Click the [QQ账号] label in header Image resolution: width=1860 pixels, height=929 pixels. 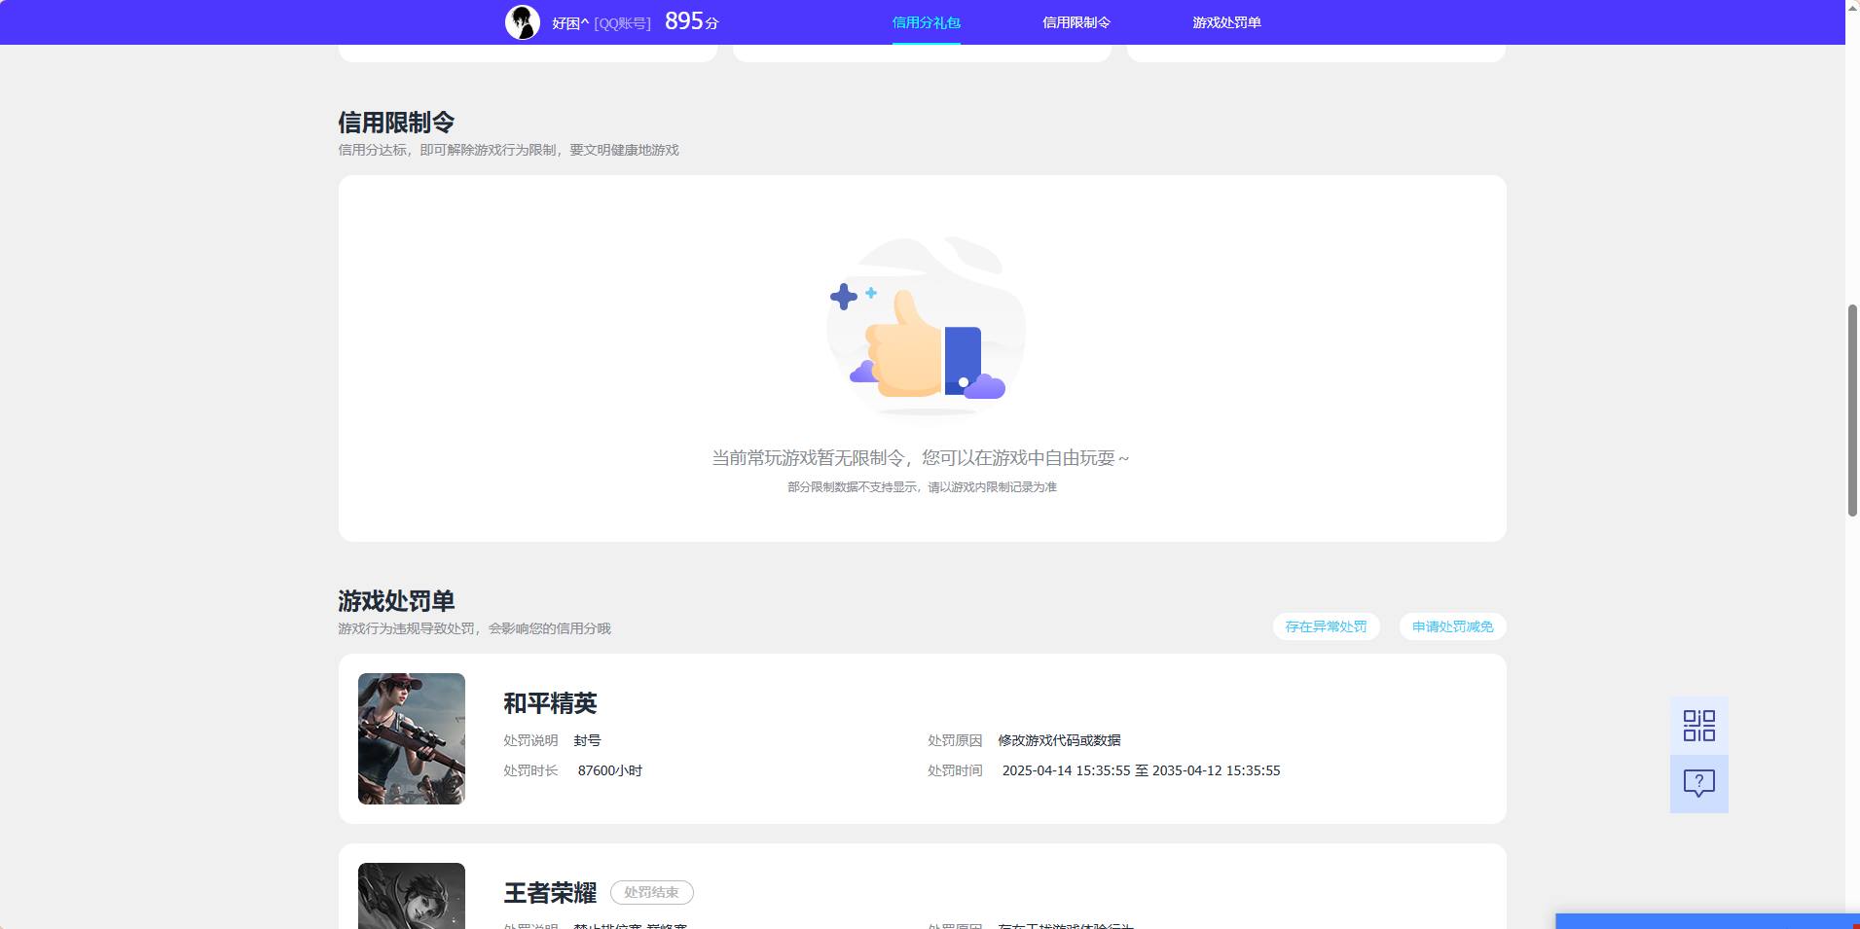click(622, 23)
